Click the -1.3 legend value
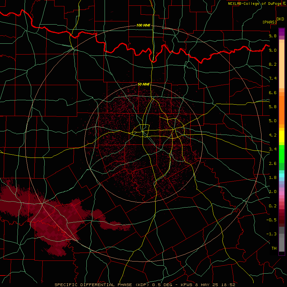 (x=271, y=234)
